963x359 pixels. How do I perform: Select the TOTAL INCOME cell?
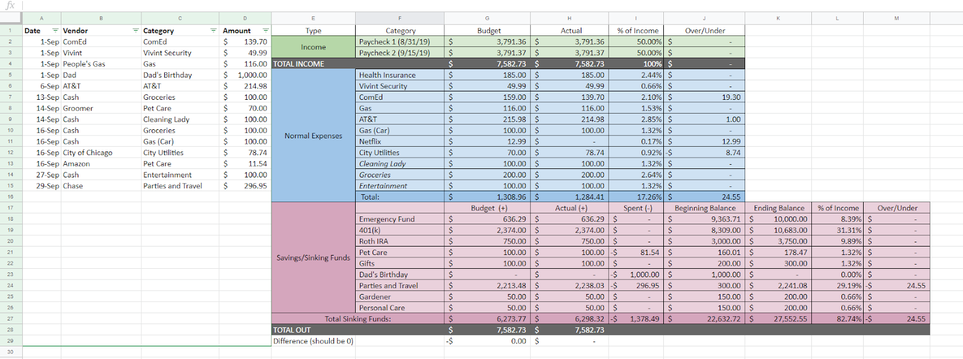pyautogui.click(x=313, y=64)
